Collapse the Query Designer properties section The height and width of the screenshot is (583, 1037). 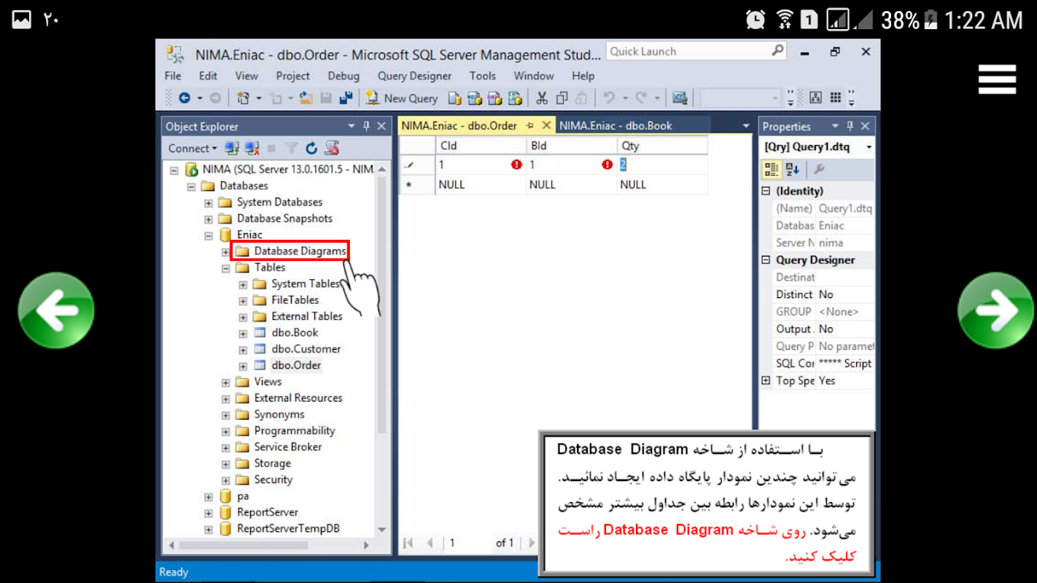click(766, 260)
